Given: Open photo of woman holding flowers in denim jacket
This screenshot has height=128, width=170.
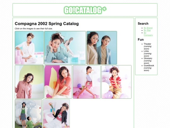Looking at the screenshot, I should click(x=56, y=114).
